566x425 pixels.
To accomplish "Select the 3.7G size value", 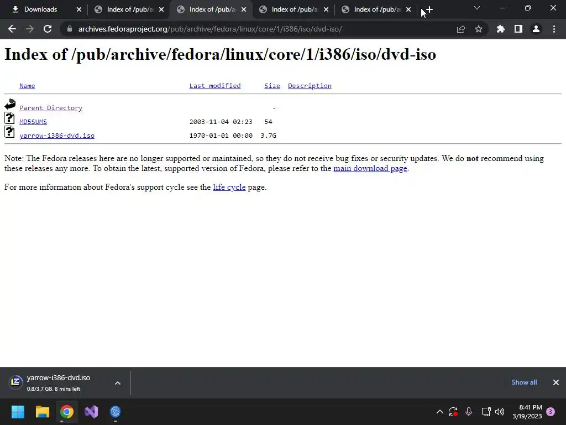I will tap(268, 136).
